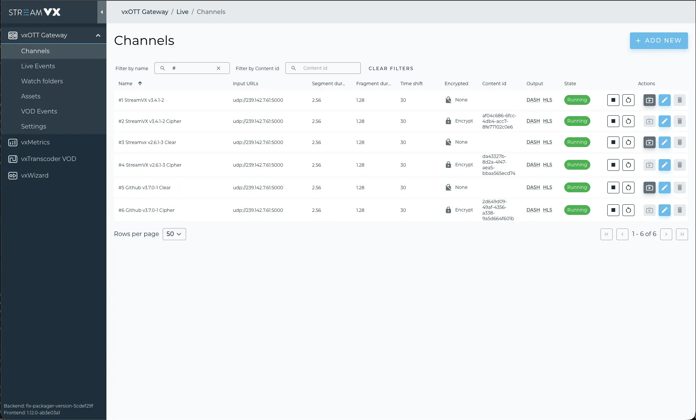Edit the #2 StreamVX v3.4.1-2 Cipher channel
696x420 pixels.
(664, 121)
